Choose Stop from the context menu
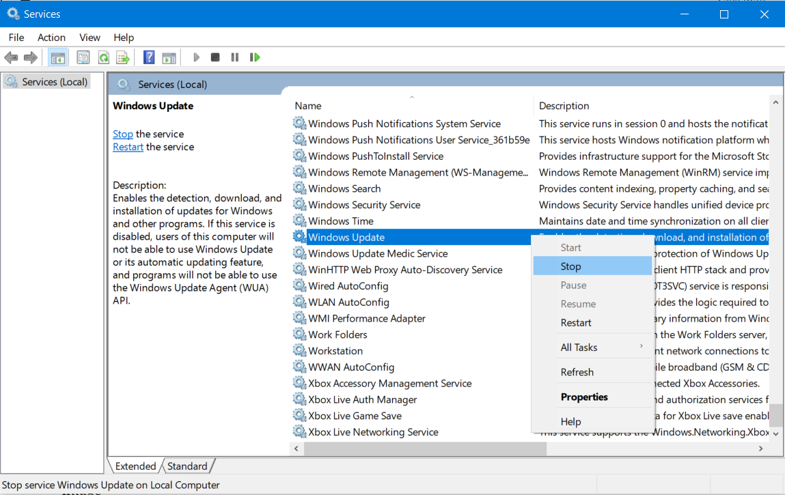The height and width of the screenshot is (495, 785). point(593,266)
